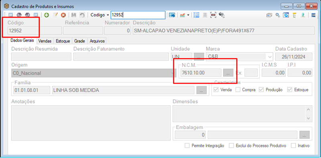Click the Unidade lookup ellipsis button
This screenshot has height=158, width=321.
(x=199, y=57)
